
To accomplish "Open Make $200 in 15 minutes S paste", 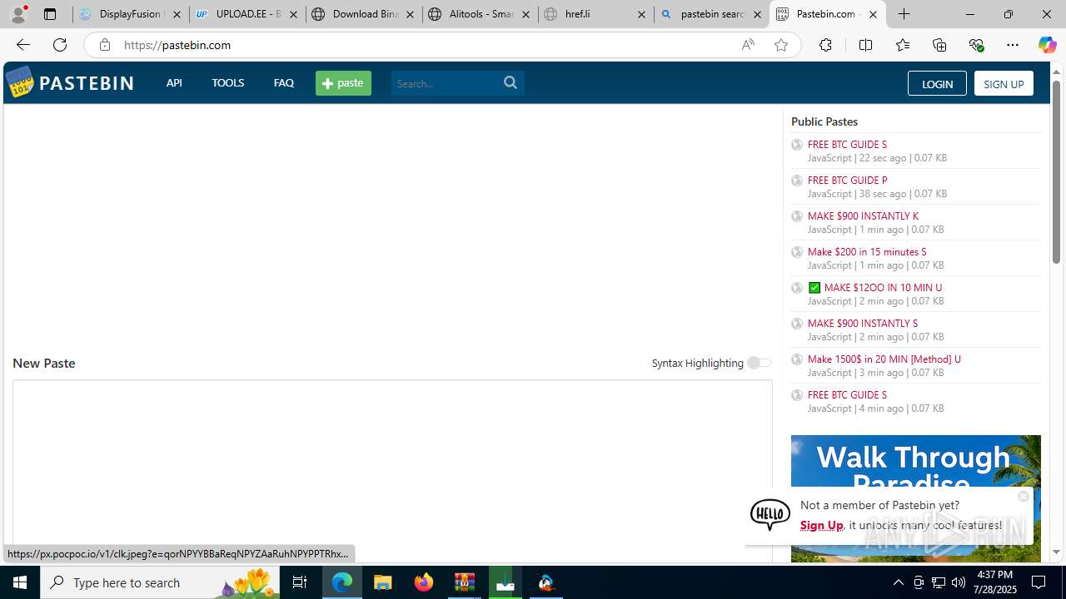I will pyautogui.click(x=867, y=251).
